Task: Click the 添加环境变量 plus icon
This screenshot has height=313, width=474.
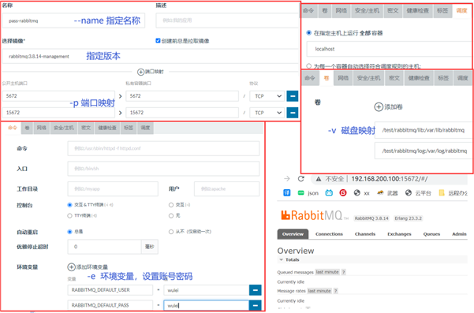Action: [x=71, y=267]
